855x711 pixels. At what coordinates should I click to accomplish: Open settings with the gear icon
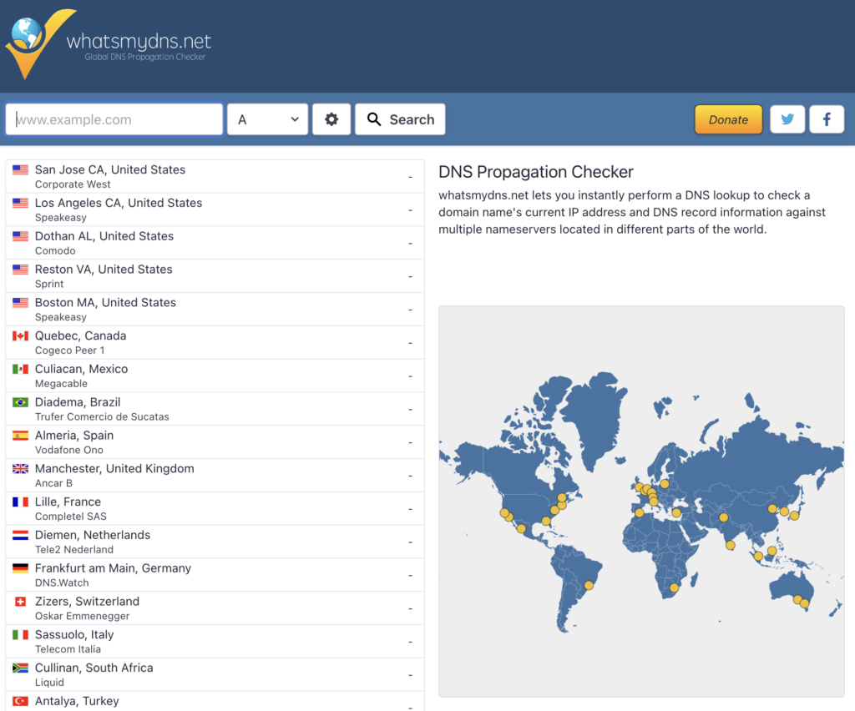(x=331, y=119)
